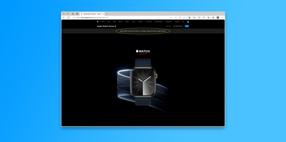Click the Apple Watch Series 9 hero logo
The width and height of the screenshot is (286, 142).
coord(143,52)
